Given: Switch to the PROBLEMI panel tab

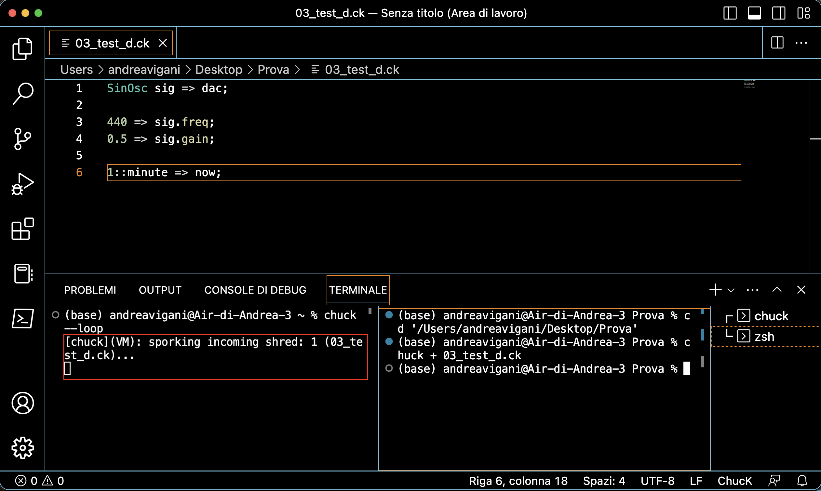Looking at the screenshot, I should click(90, 290).
